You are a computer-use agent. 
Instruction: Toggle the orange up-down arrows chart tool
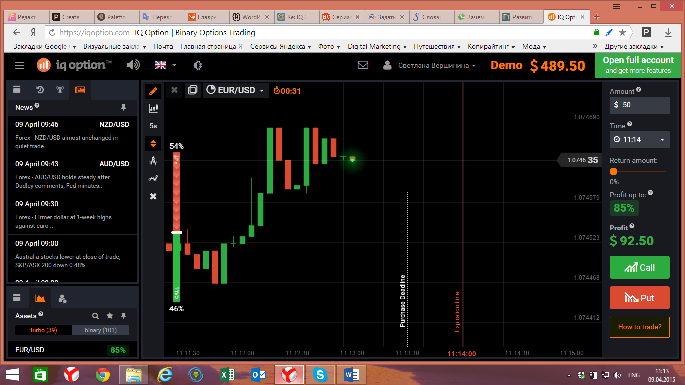click(153, 143)
